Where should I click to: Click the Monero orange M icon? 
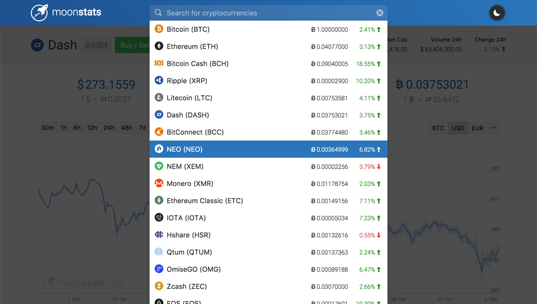(x=159, y=183)
